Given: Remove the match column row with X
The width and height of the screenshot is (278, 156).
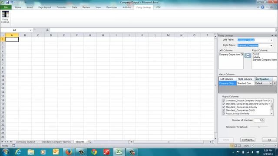Looking at the screenshot, I should (x=275, y=83).
